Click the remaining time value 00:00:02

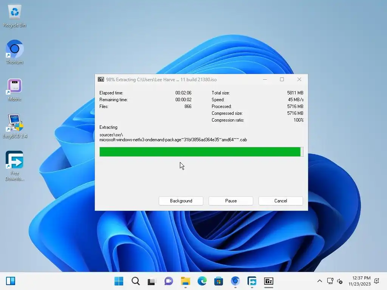click(183, 100)
